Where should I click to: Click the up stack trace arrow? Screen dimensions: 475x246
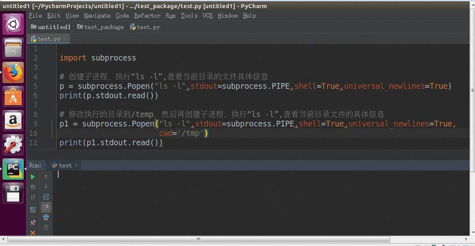[46, 176]
